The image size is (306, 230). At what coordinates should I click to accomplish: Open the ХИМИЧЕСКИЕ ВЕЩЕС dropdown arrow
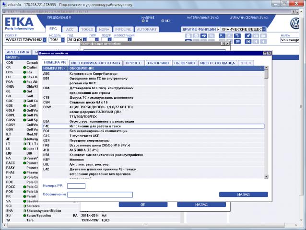pyautogui.click(x=264, y=29)
